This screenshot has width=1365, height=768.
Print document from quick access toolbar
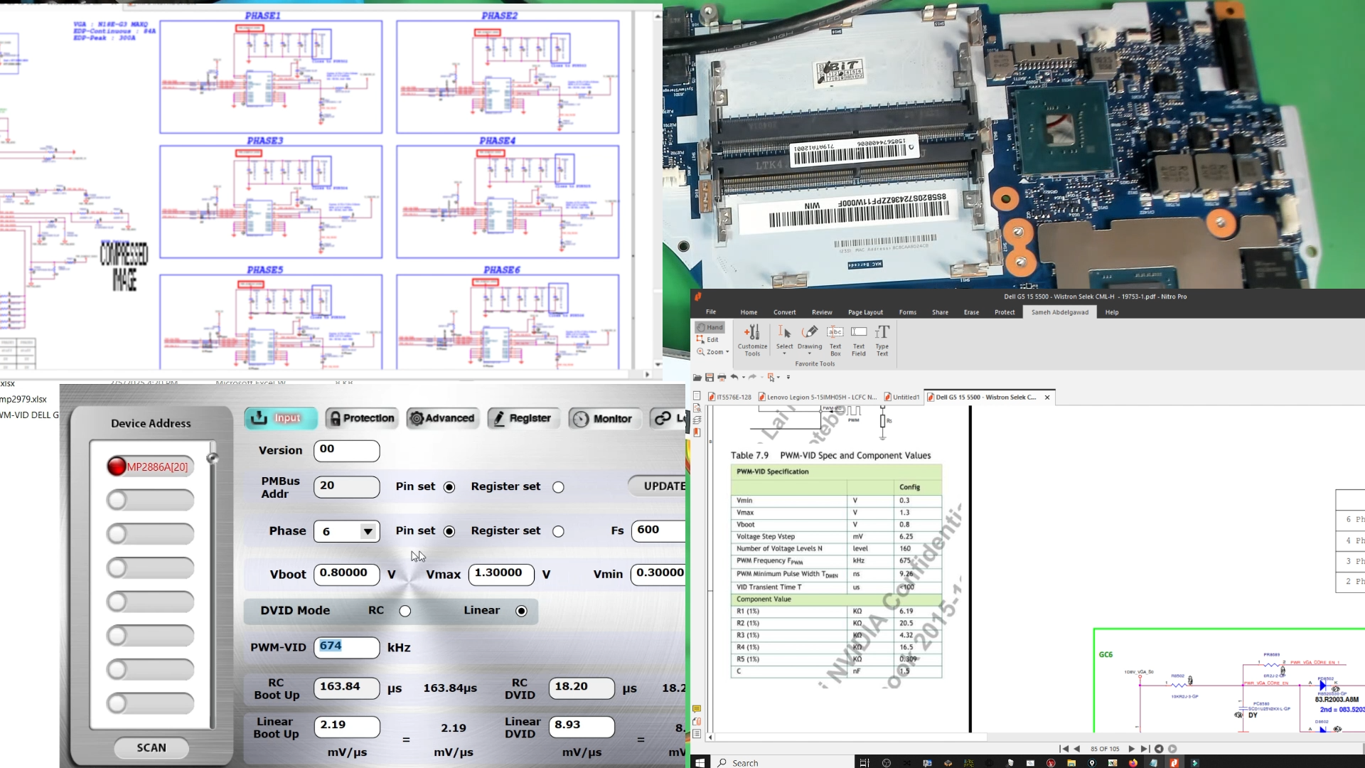(x=722, y=378)
